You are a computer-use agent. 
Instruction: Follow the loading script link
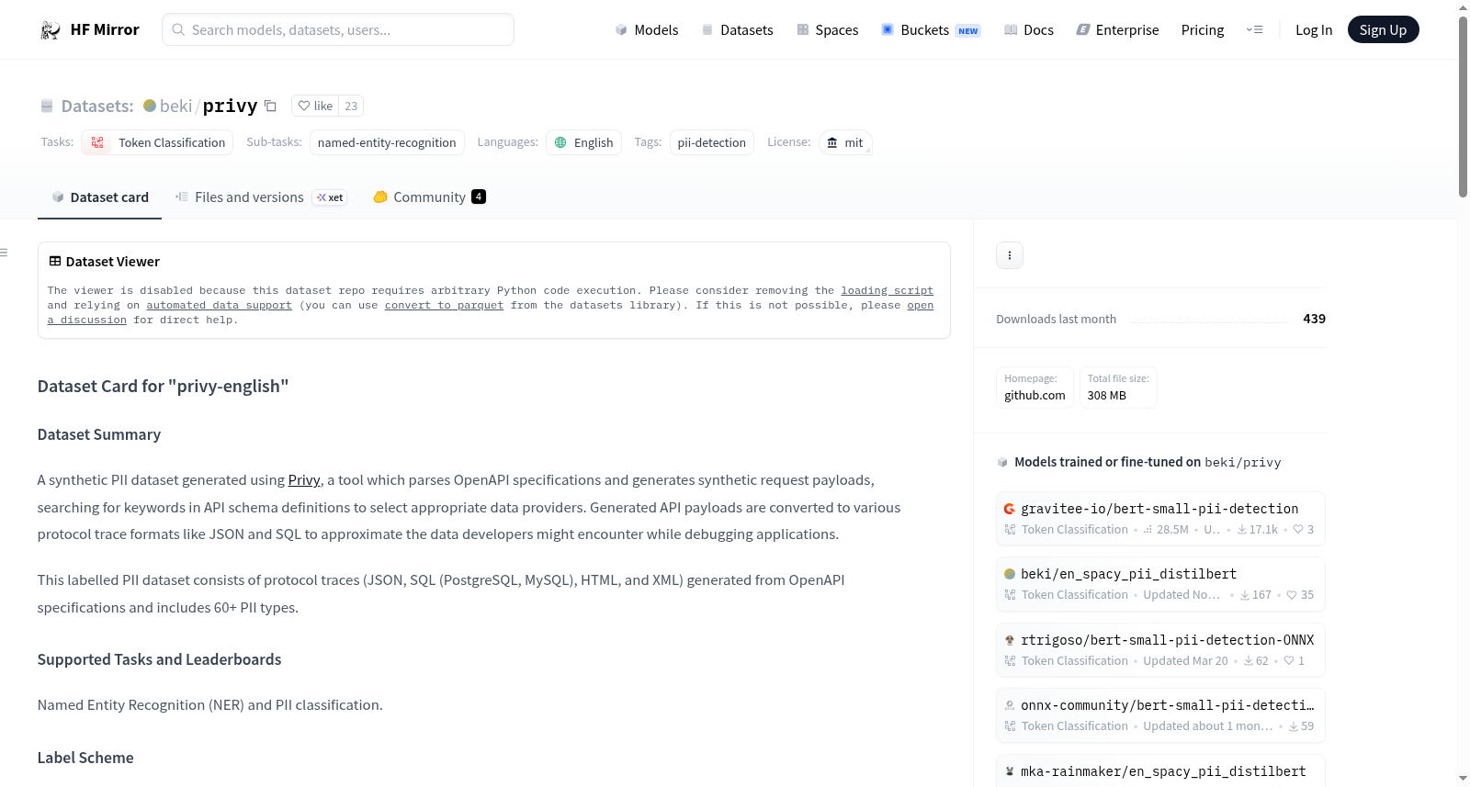(888, 290)
